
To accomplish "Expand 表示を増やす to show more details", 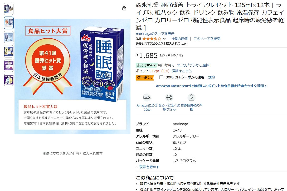I will pos(148,167).
